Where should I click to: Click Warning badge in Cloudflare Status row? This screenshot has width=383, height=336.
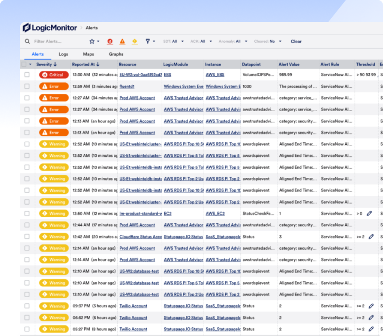[54, 236]
